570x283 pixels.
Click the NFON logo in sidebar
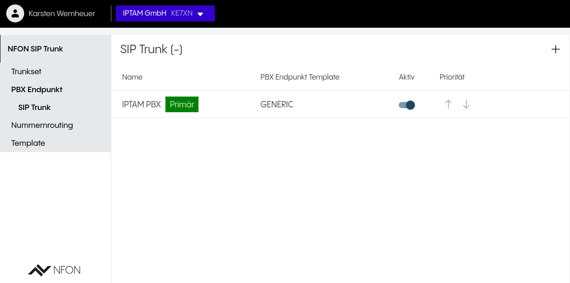(x=54, y=270)
